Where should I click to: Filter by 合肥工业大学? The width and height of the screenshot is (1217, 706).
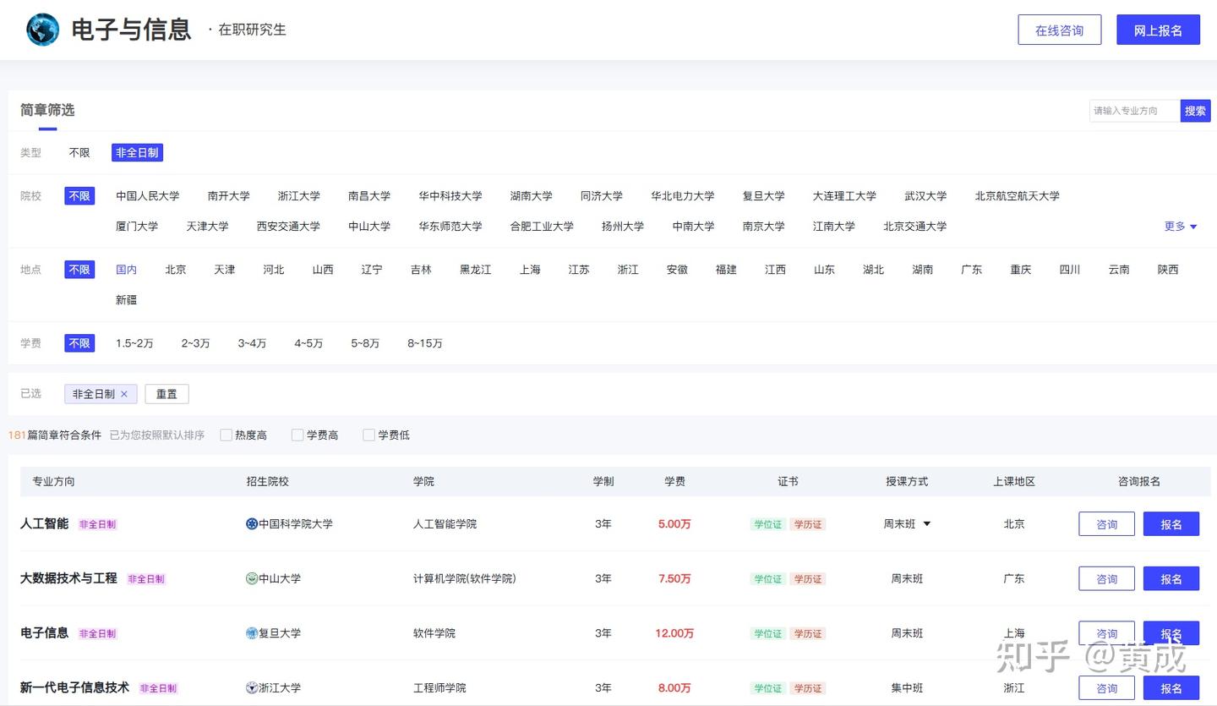(x=542, y=227)
